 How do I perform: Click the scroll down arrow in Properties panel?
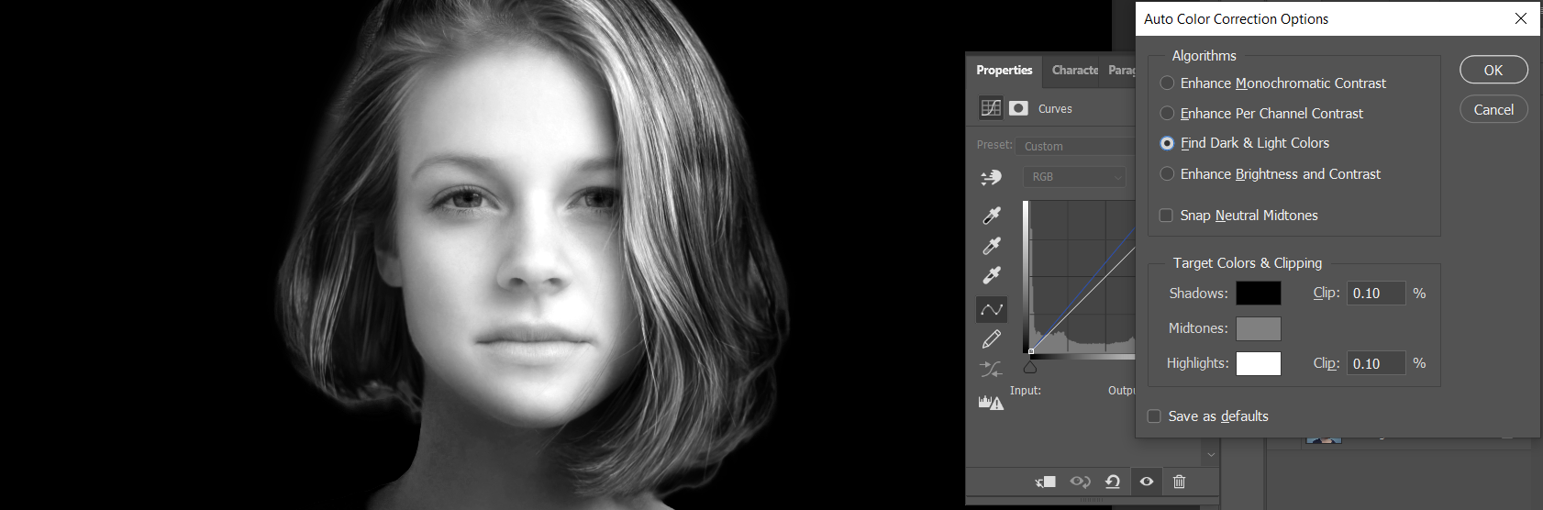pos(1211,455)
